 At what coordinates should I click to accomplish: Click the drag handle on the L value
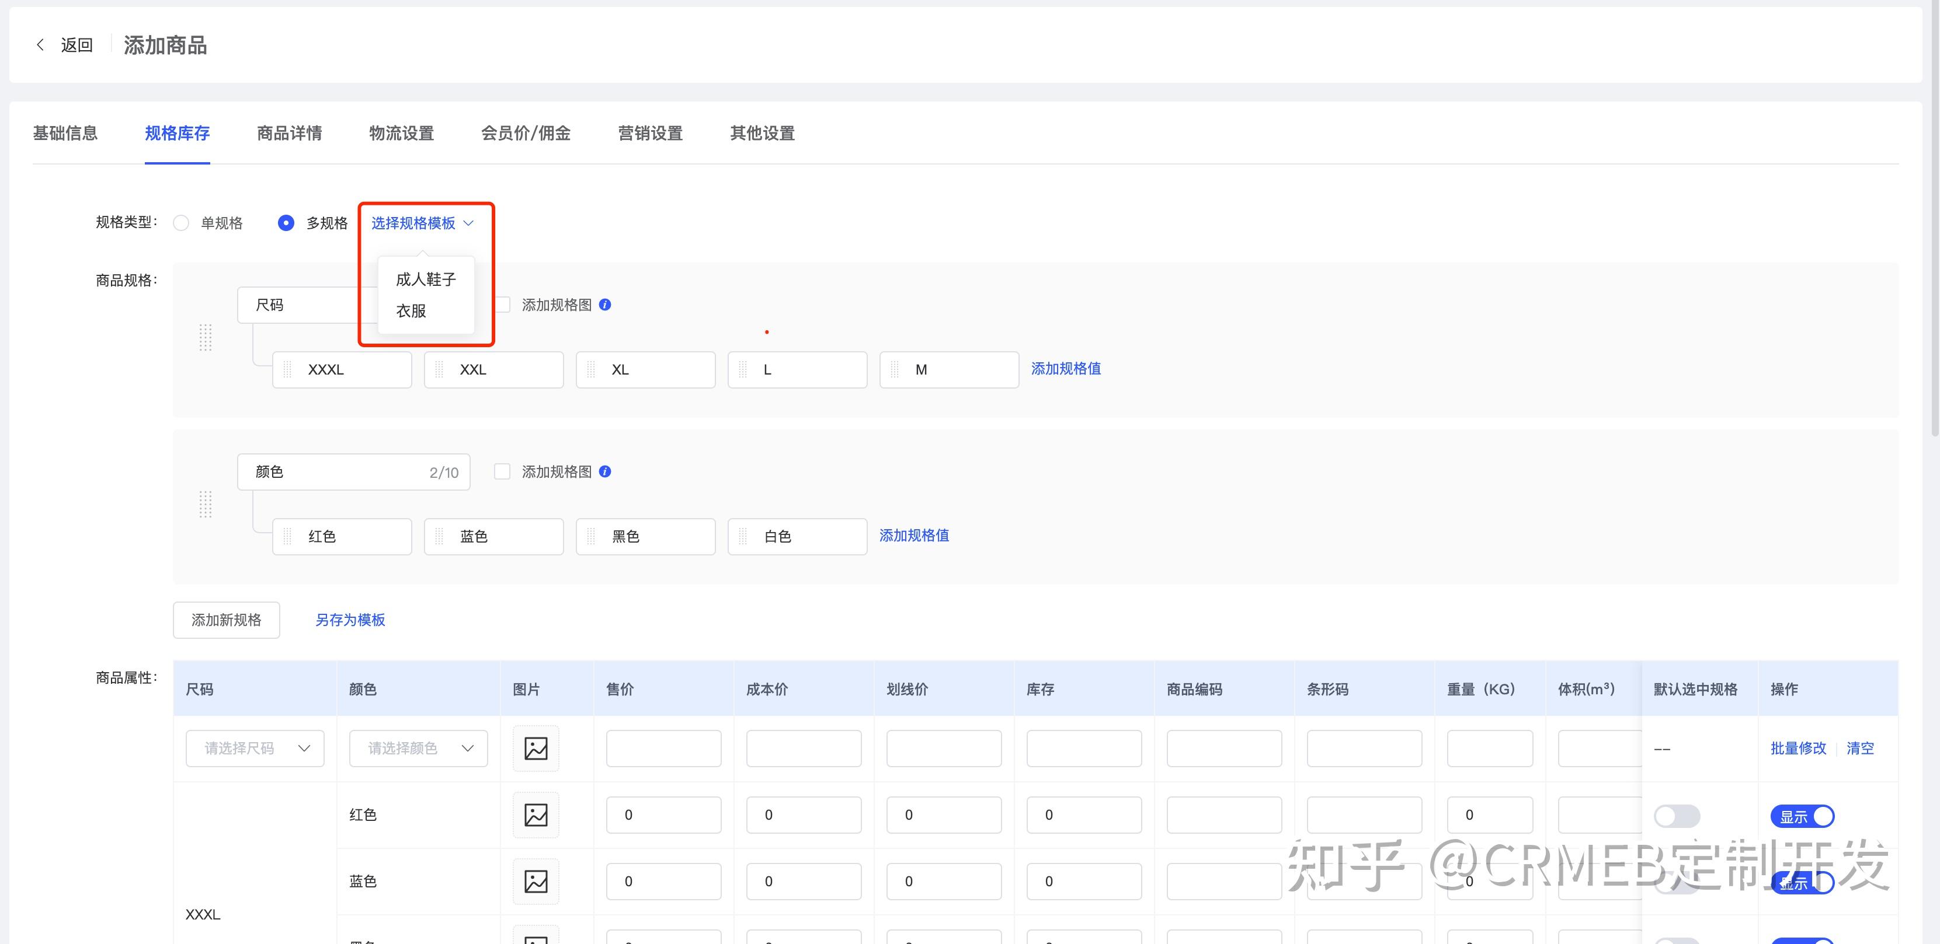(743, 369)
